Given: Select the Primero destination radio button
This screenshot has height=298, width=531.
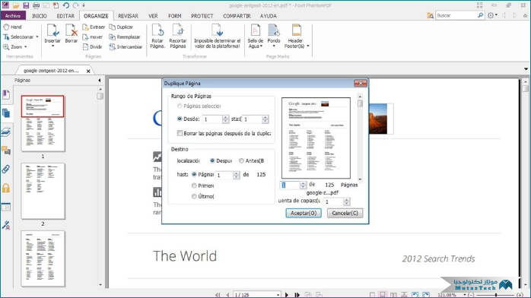Looking at the screenshot, I should pos(194,185).
